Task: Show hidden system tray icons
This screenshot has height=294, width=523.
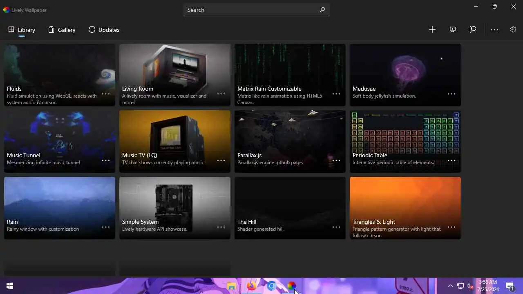Action: (x=451, y=286)
